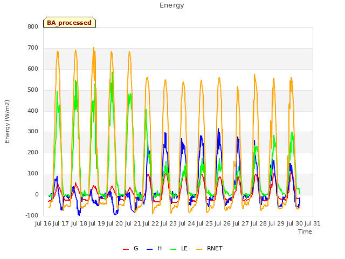Screen dimensions: 345x259
Task: Click the Jul 29 x-axis tick label
Action: tap(277, 224)
